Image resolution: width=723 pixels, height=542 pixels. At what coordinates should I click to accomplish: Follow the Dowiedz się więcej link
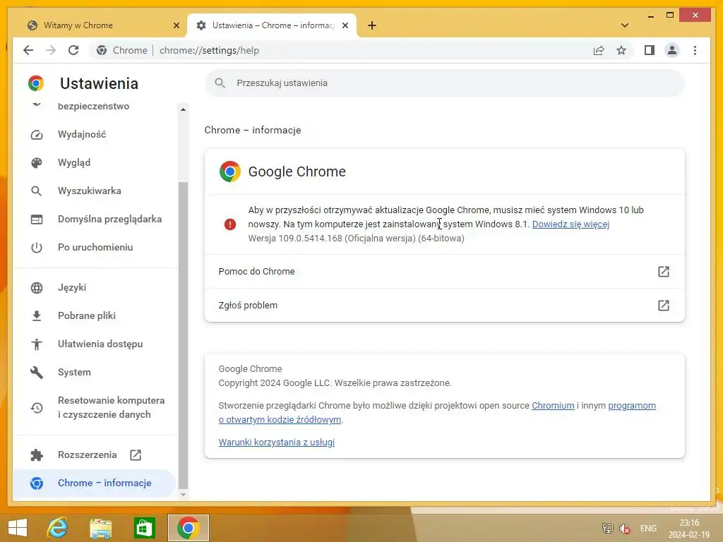coord(570,224)
